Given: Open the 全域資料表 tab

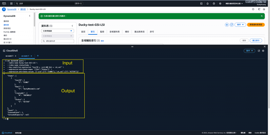Looking at the screenshot, I should (x=114, y=32).
